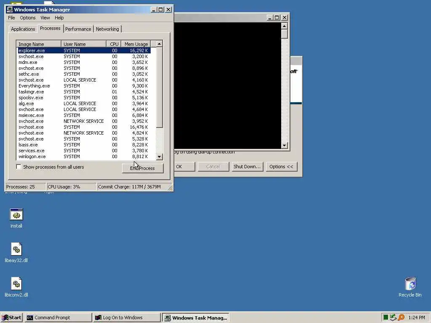The image size is (431, 323).
Task: Click console window scroll down arrow
Action: click(284, 145)
